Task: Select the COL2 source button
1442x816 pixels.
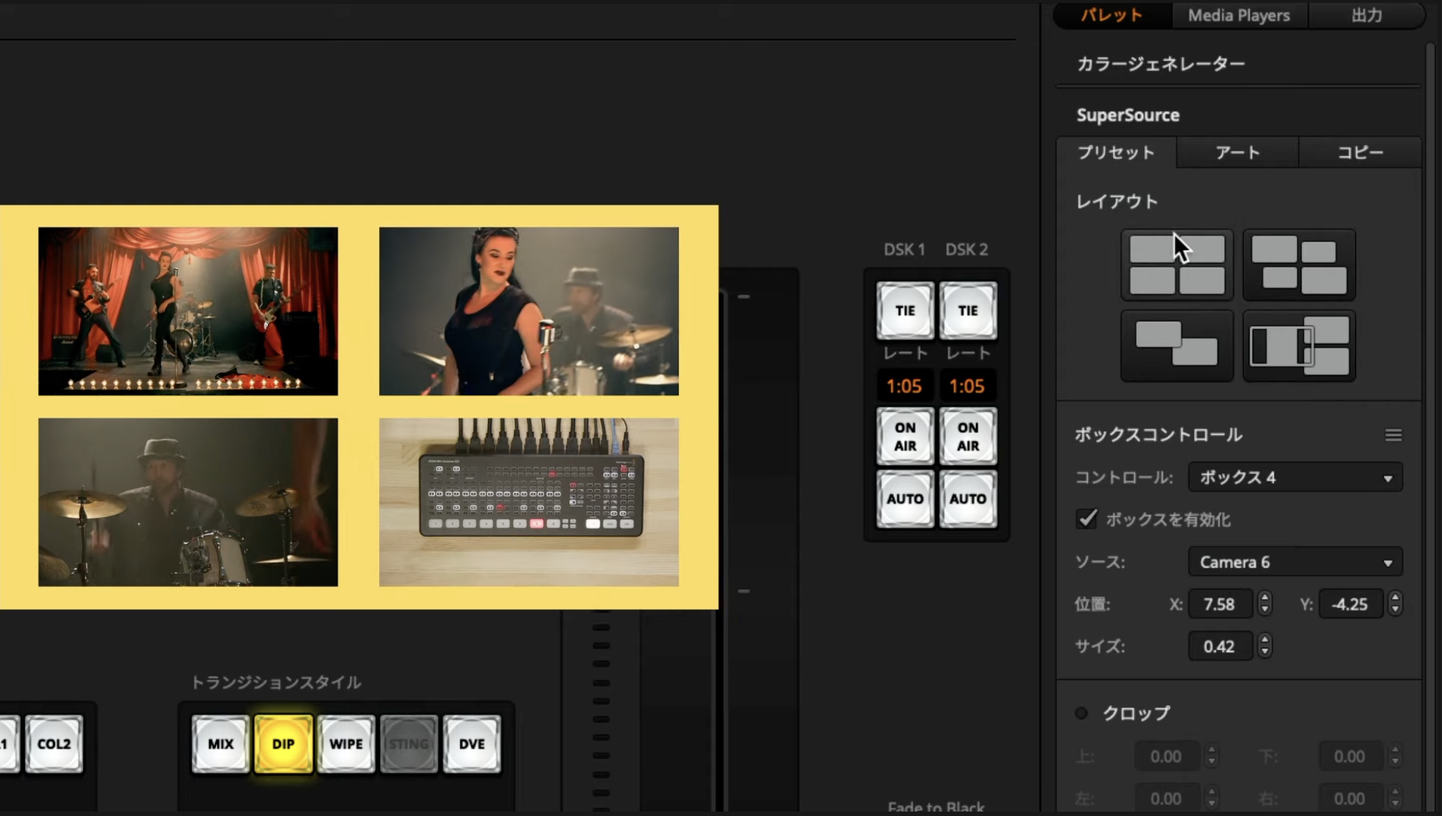Action: click(x=54, y=744)
